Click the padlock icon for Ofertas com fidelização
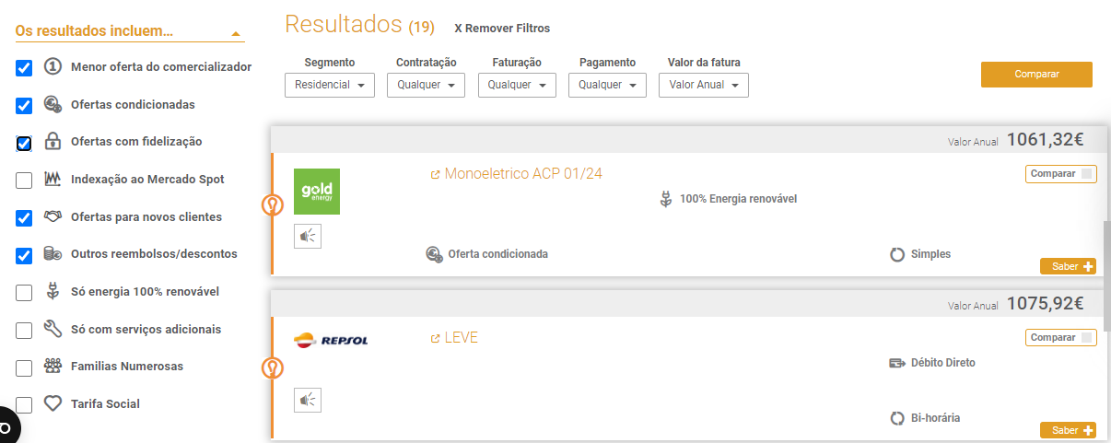 pyautogui.click(x=53, y=142)
